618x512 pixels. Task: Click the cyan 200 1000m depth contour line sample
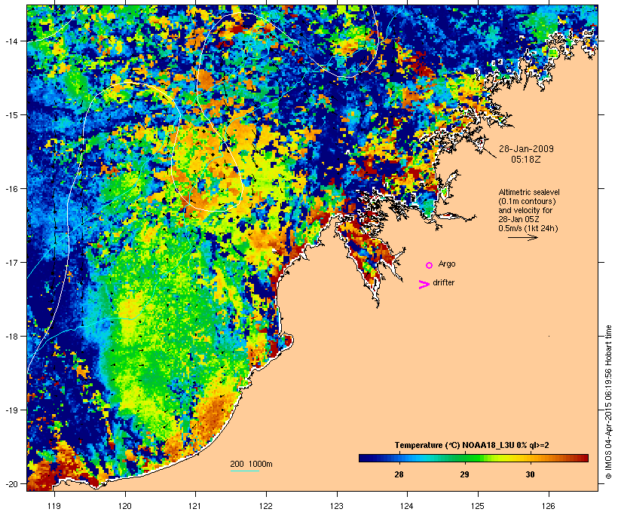[245, 471]
